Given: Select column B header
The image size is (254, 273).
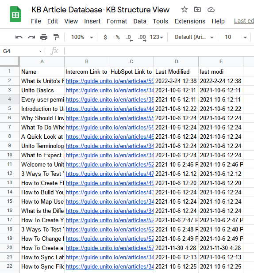Looking at the screenshot, I should (x=87, y=61).
